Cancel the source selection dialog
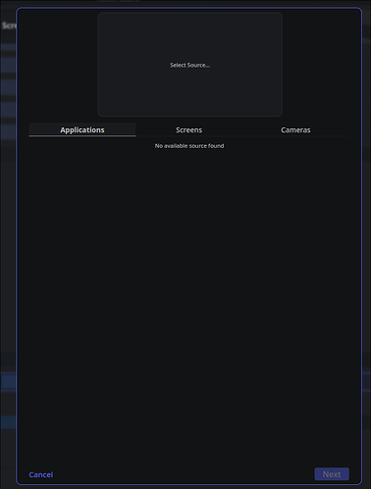 coord(41,474)
